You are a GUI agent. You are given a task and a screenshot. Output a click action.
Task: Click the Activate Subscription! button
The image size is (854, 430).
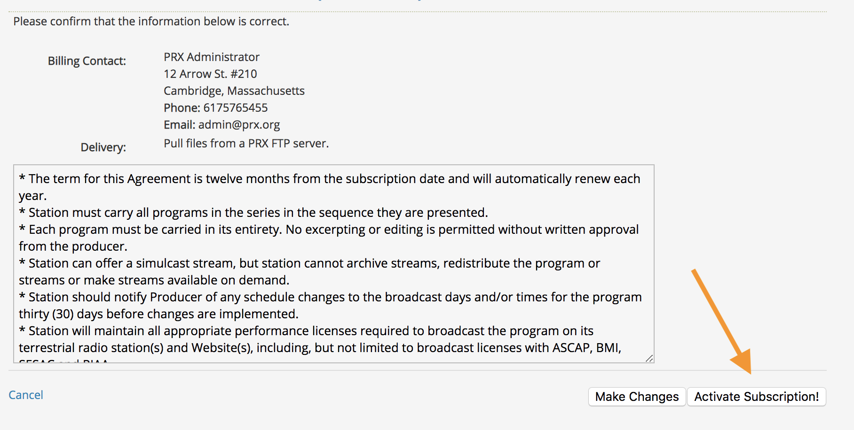[756, 397]
